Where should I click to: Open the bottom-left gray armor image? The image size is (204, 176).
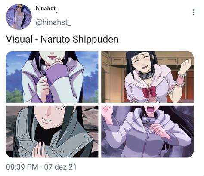52,132
